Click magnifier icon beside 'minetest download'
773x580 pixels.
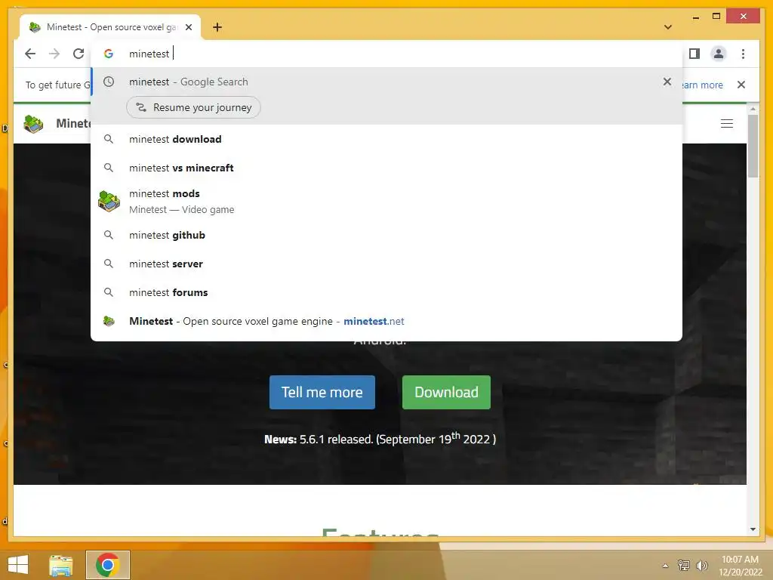click(109, 139)
